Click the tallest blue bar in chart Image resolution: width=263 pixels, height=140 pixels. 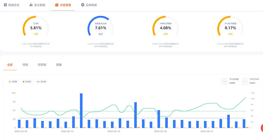pos(81,110)
